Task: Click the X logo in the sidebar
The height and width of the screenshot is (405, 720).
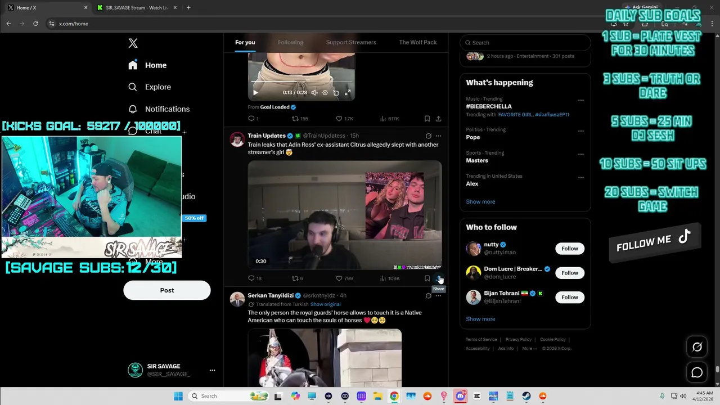Action: pos(133,43)
